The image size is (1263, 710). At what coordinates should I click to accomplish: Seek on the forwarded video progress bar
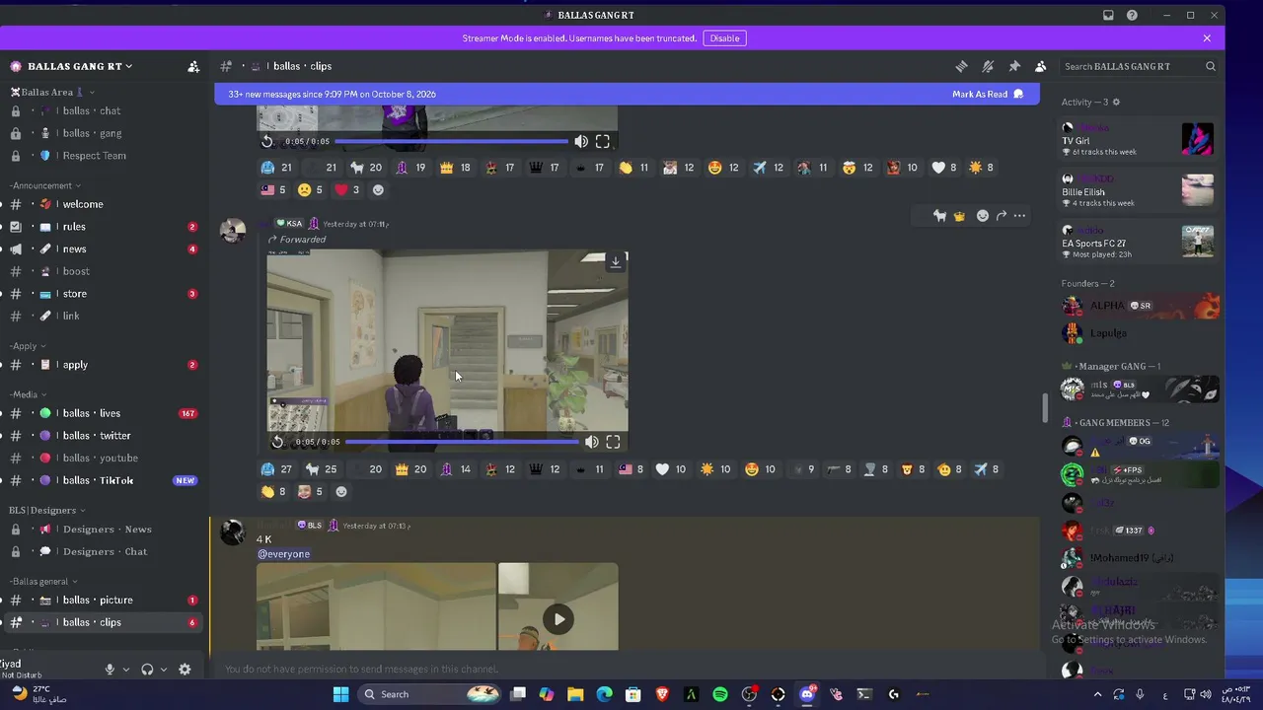tap(462, 442)
